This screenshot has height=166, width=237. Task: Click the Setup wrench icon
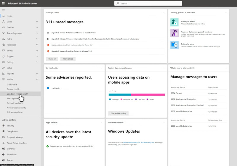coord(4,68)
